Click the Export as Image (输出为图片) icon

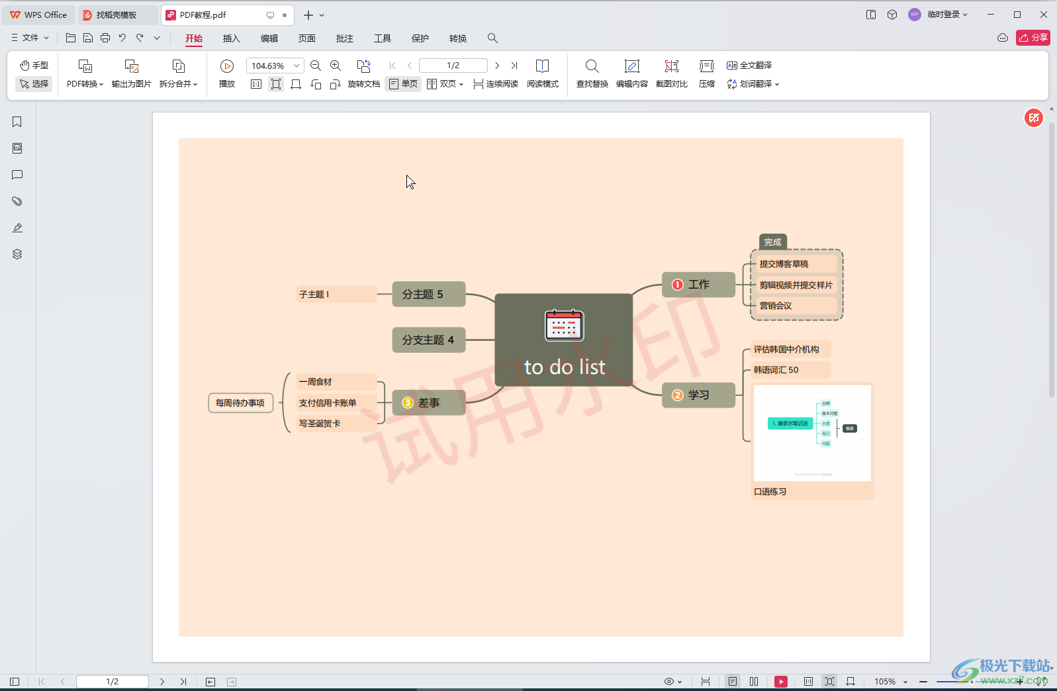[131, 66]
